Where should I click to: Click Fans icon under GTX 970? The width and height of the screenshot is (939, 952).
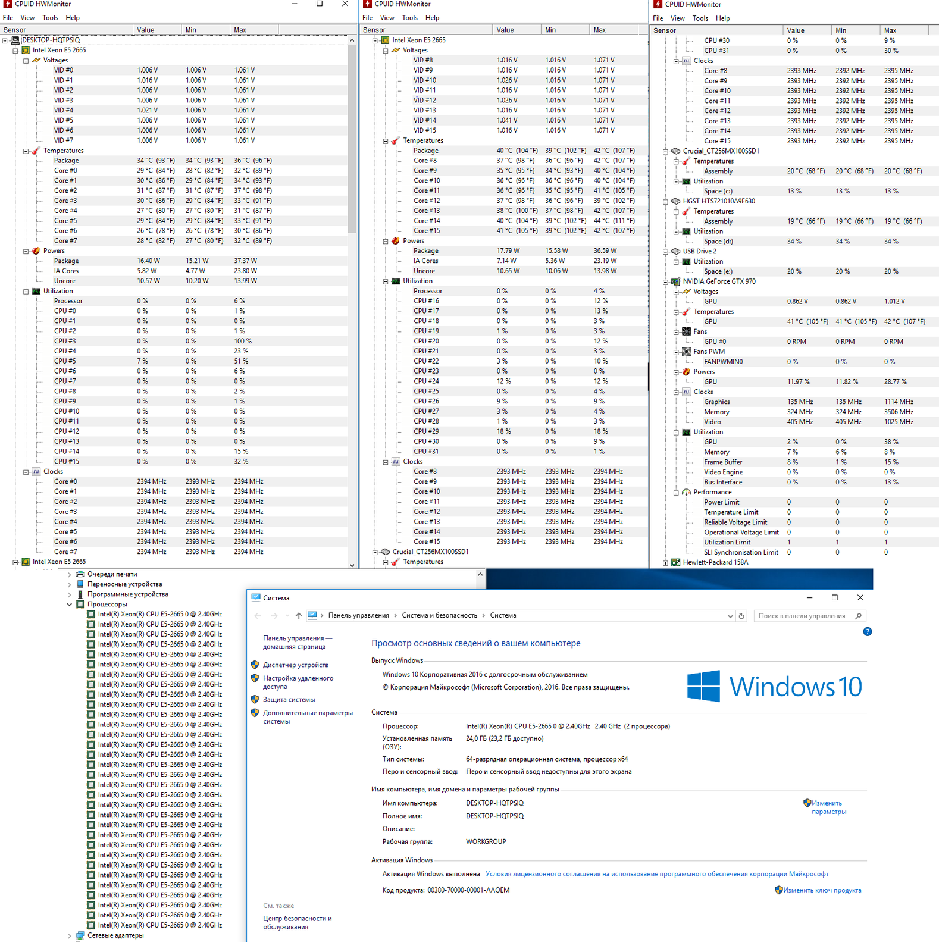(687, 331)
